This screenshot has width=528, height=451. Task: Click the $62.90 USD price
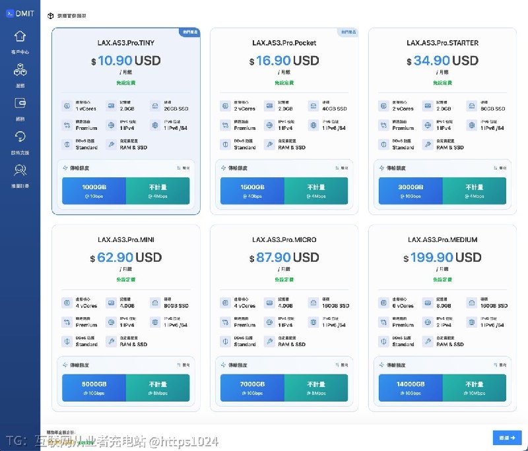(126, 258)
